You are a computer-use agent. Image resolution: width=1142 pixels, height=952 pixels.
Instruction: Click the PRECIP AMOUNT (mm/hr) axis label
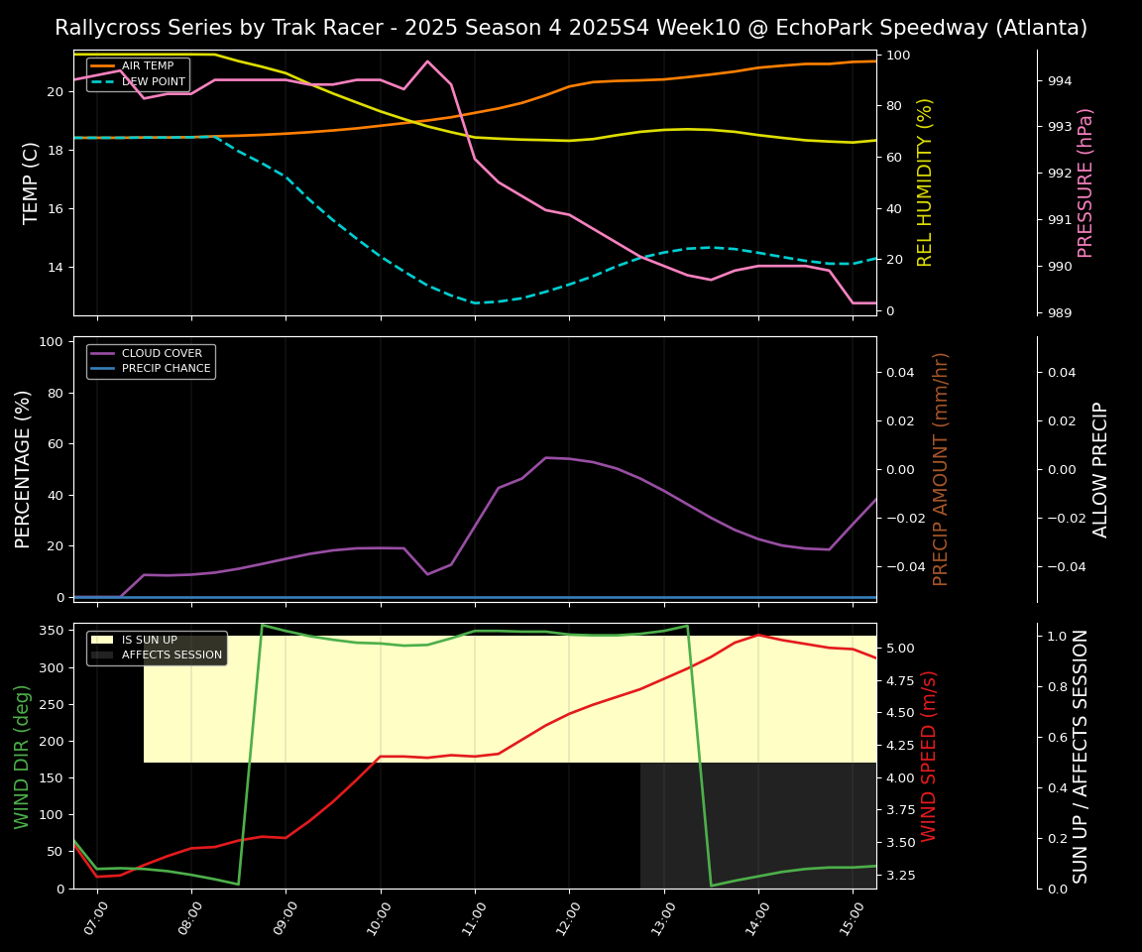941,469
